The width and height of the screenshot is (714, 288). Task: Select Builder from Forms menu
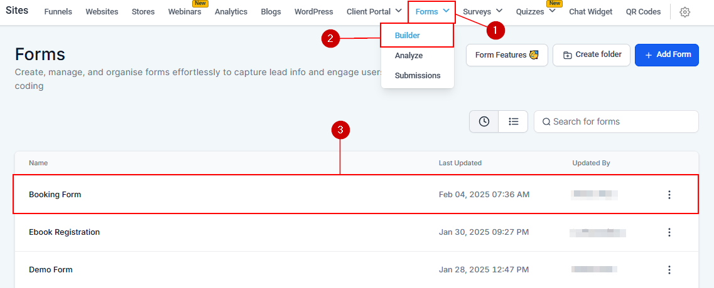click(x=408, y=36)
